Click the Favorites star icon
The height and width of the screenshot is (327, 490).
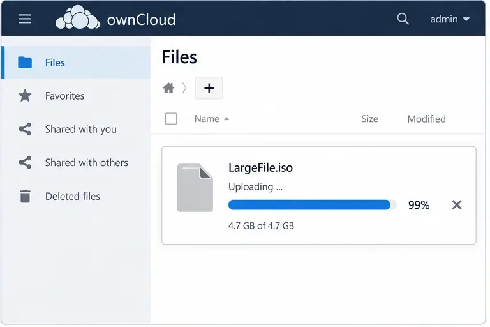25,95
